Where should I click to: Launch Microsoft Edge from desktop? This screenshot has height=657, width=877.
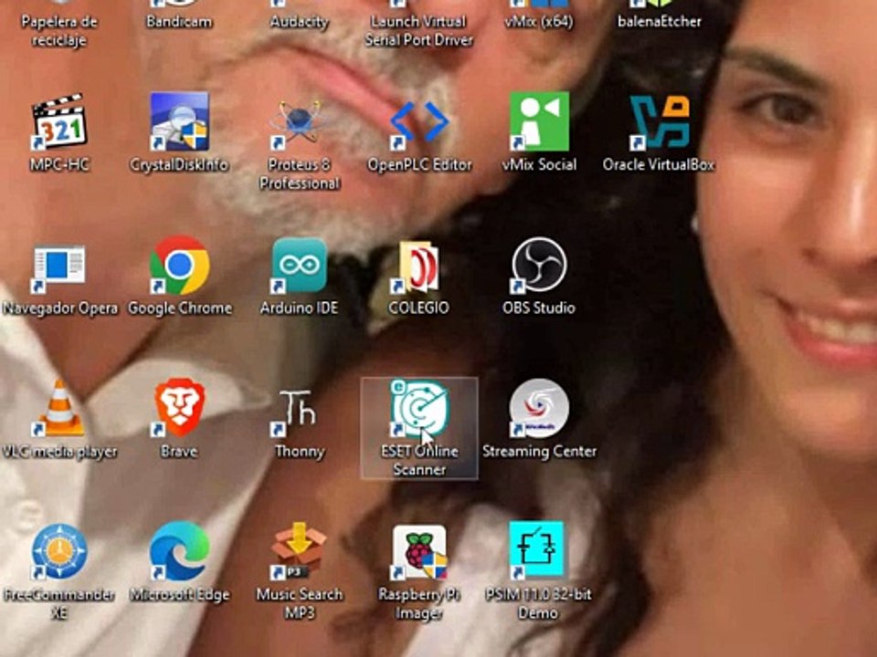coord(179,552)
